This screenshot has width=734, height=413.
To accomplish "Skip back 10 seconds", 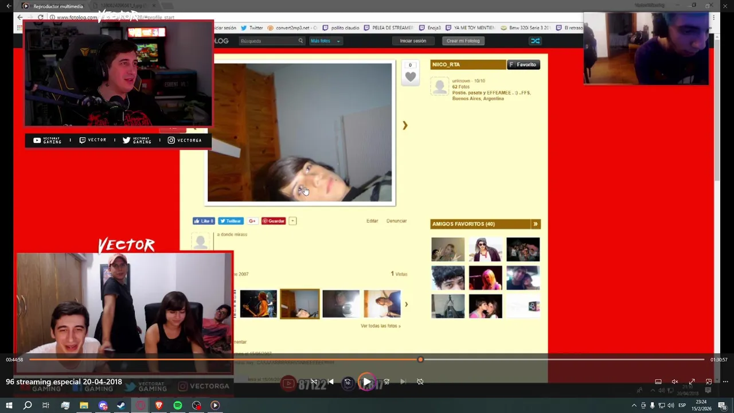I will tap(348, 381).
